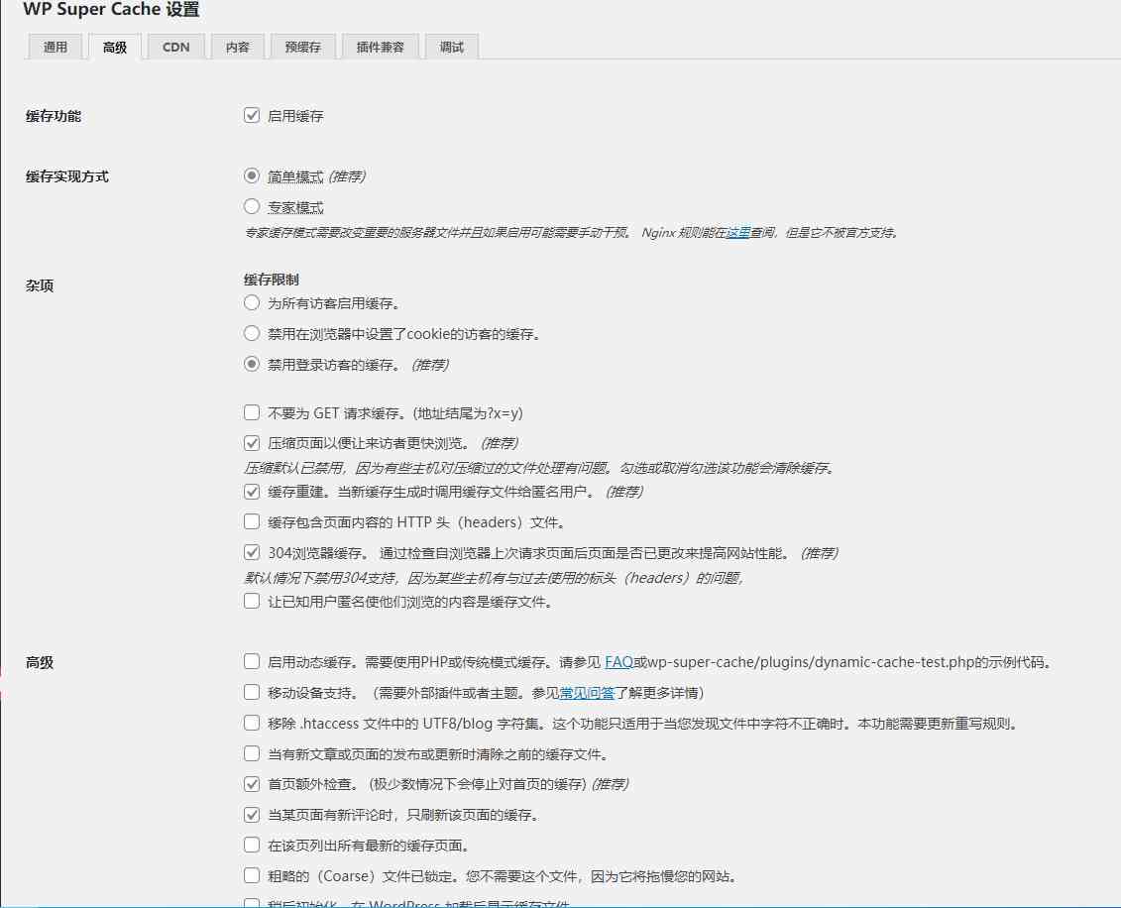1121x908 pixels.
Task: Select 禁用登录访客的缓存 radio option
Action: point(252,365)
